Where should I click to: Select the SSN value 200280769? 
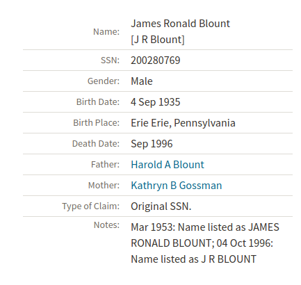point(155,60)
